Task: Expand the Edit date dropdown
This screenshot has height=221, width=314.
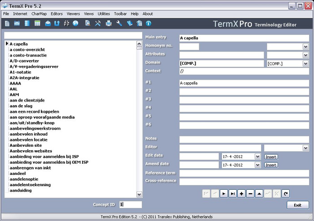Action: (257, 157)
